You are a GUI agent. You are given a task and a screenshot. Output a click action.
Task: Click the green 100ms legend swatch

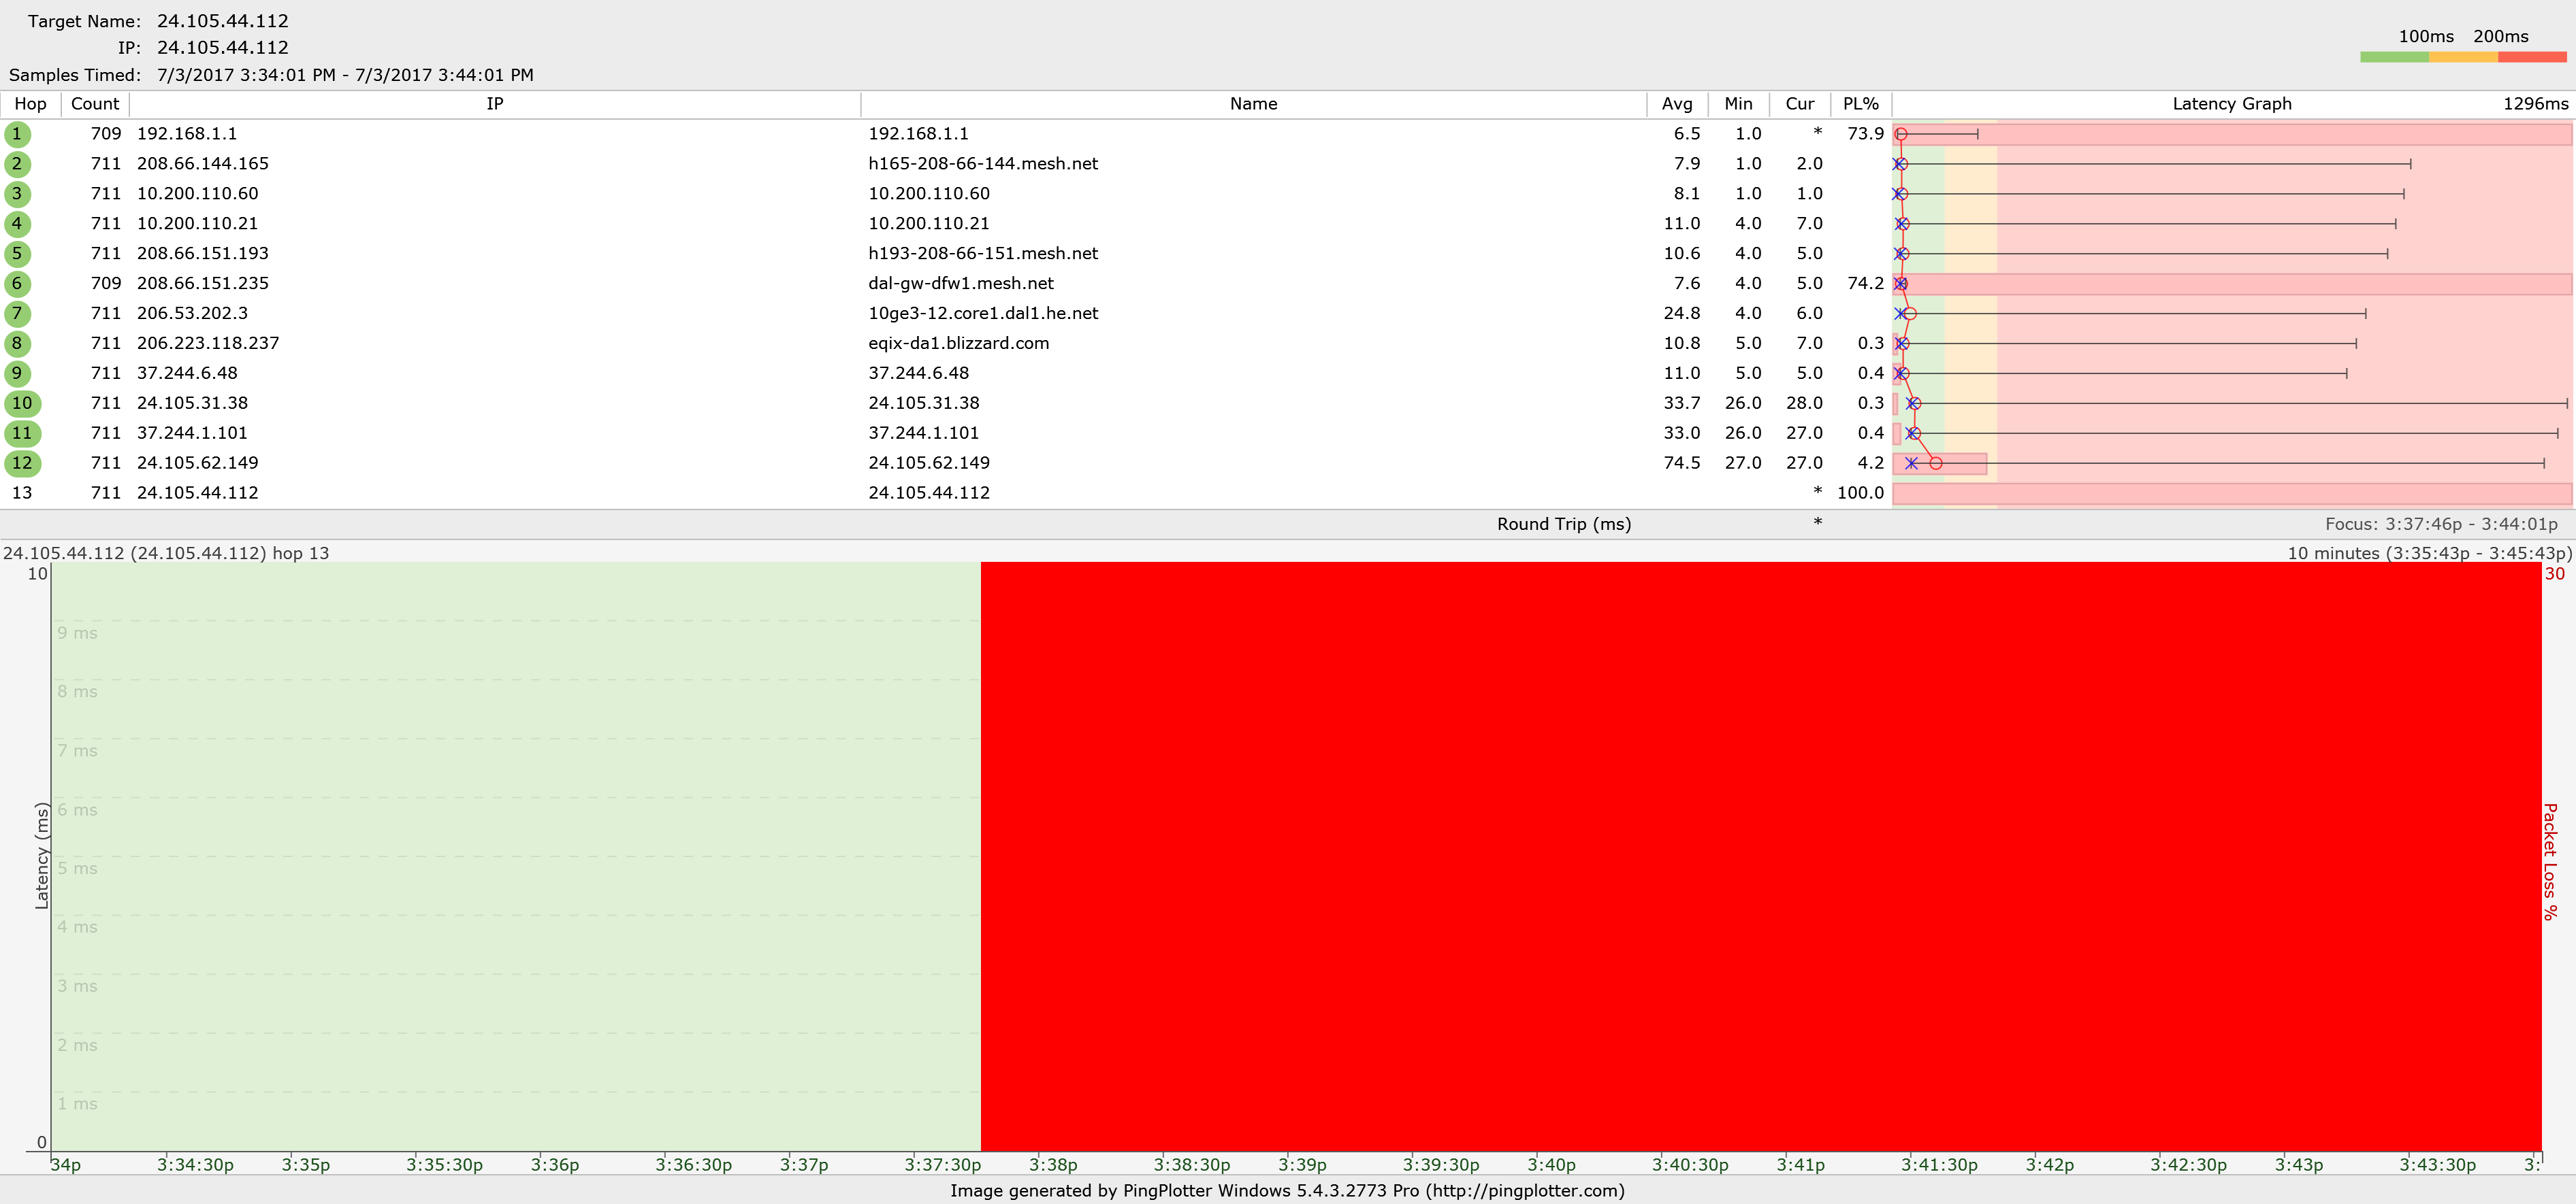coord(2394,57)
